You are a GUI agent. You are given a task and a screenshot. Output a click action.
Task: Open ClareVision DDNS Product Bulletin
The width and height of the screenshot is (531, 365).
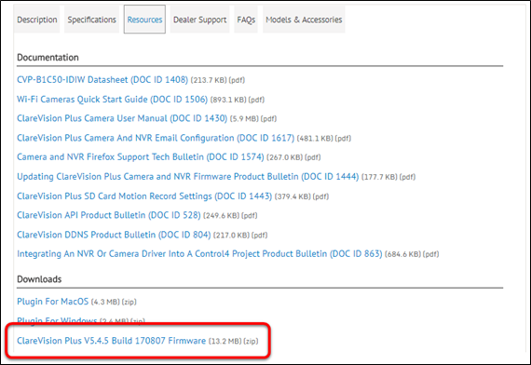tap(114, 235)
